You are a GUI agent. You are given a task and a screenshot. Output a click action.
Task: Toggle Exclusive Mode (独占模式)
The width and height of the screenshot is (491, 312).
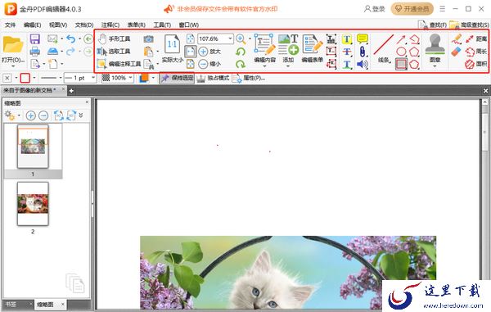213,78
